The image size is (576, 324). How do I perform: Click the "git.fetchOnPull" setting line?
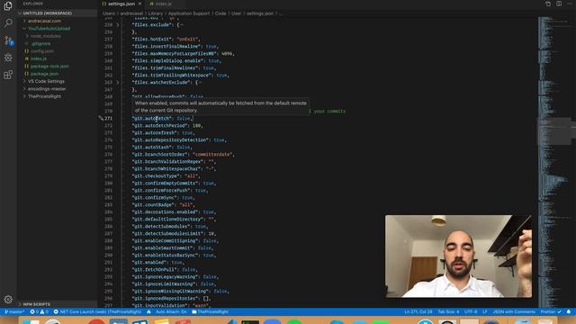(165, 270)
